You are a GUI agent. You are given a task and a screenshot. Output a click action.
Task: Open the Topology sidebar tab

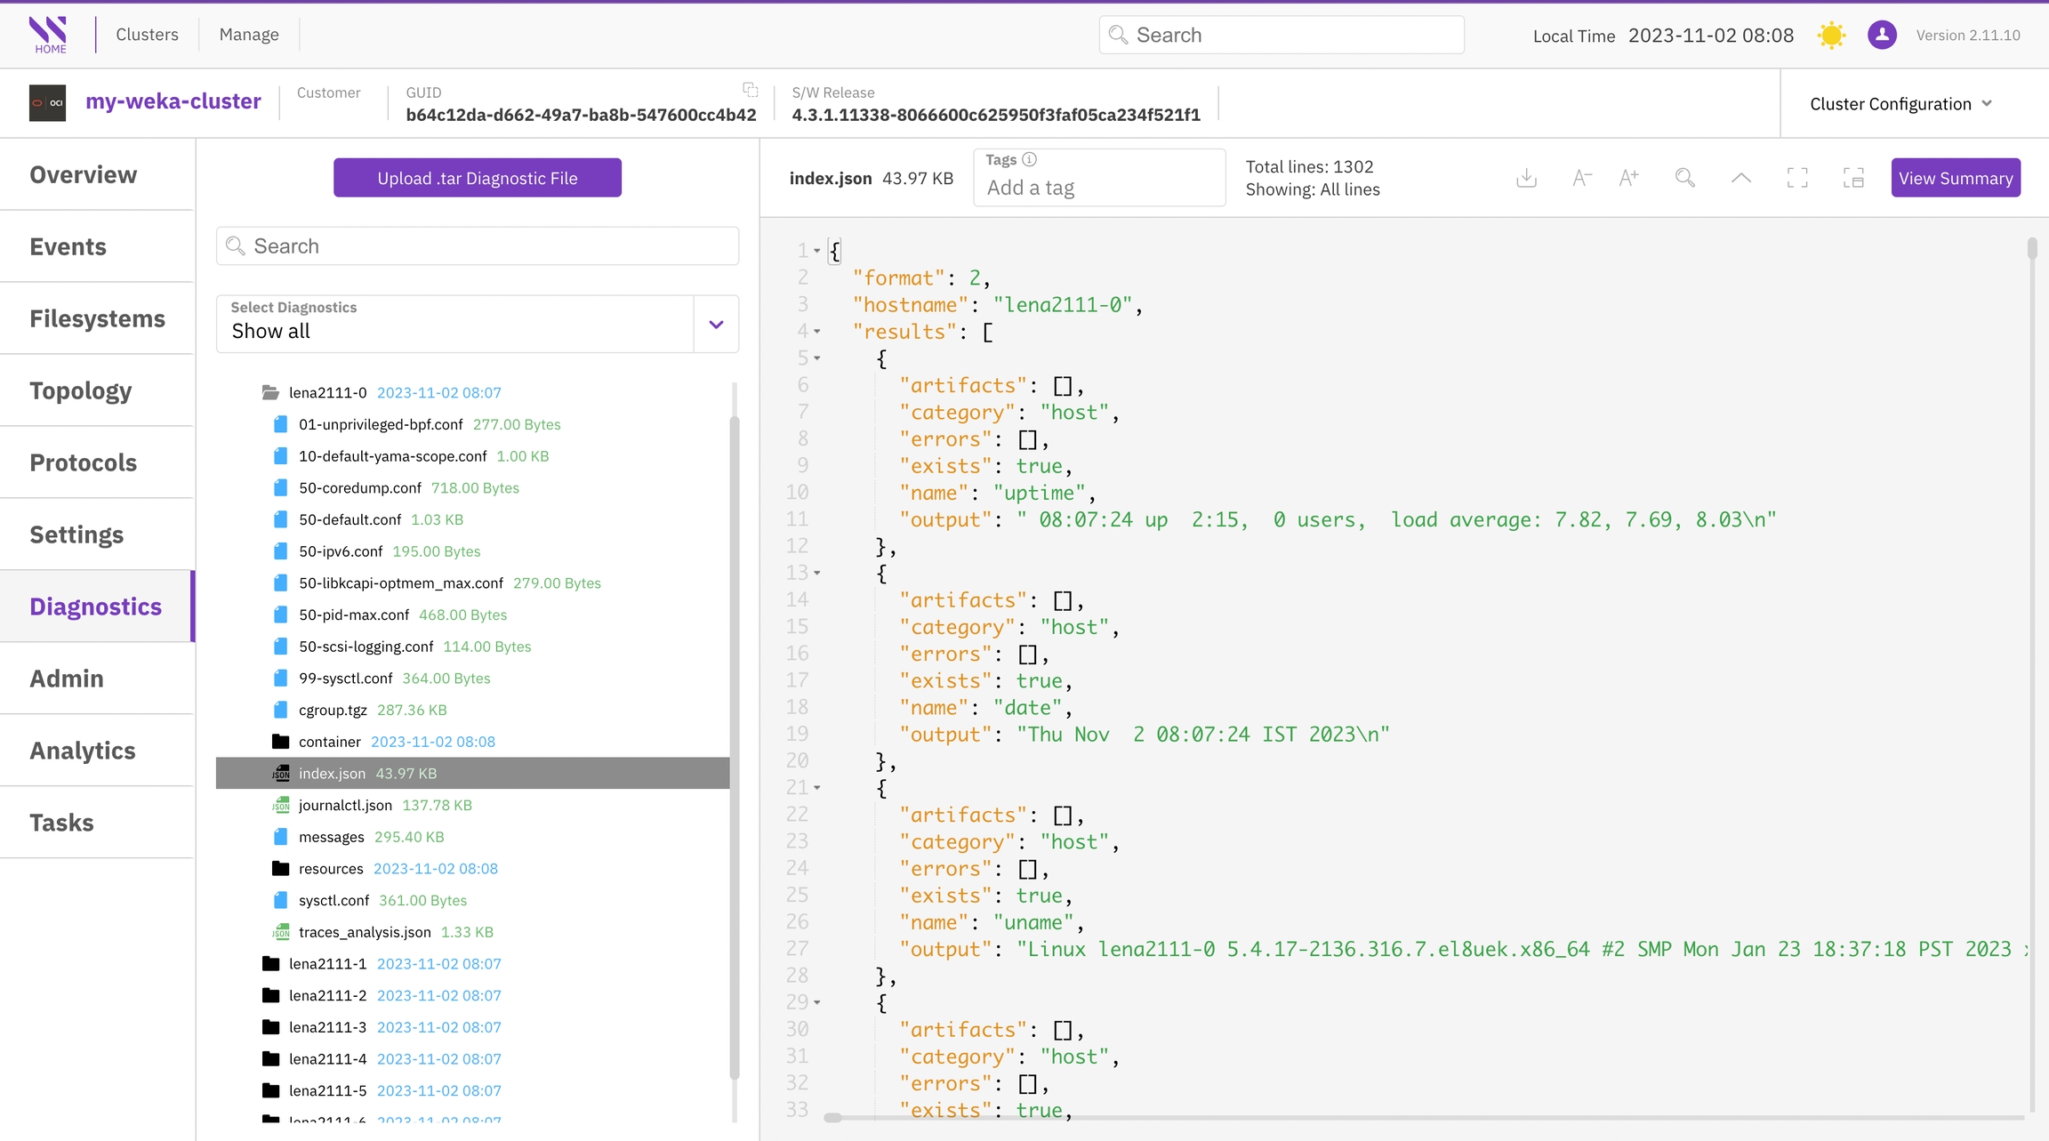pyautogui.click(x=81, y=390)
